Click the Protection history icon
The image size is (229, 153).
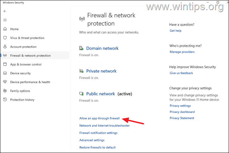pyautogui.click(x=5, y=100)
